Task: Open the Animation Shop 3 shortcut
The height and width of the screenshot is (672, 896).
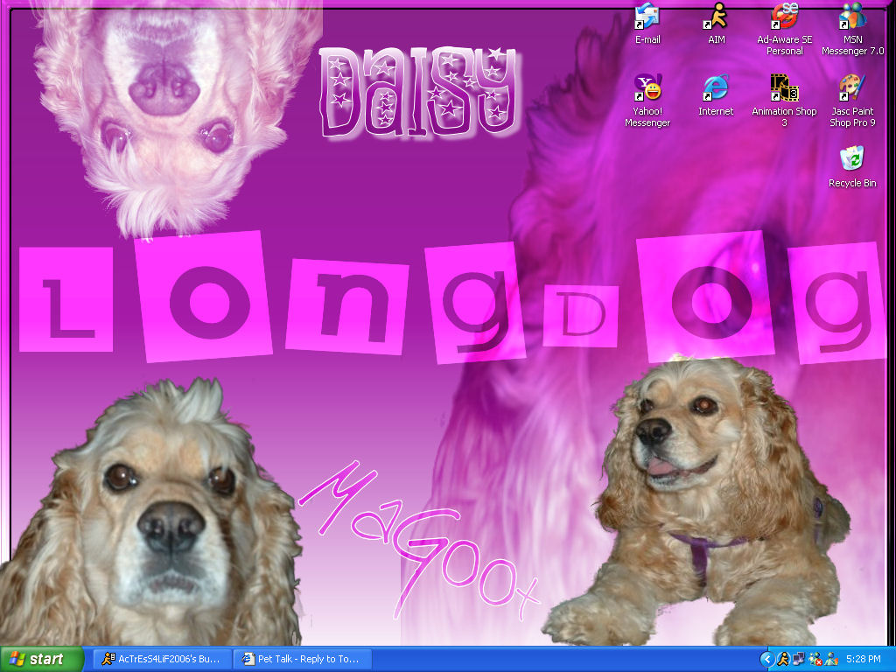Action: coord(784,101)
